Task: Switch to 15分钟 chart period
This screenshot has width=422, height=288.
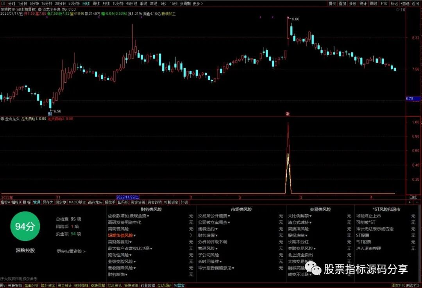Action: [47, 4]
